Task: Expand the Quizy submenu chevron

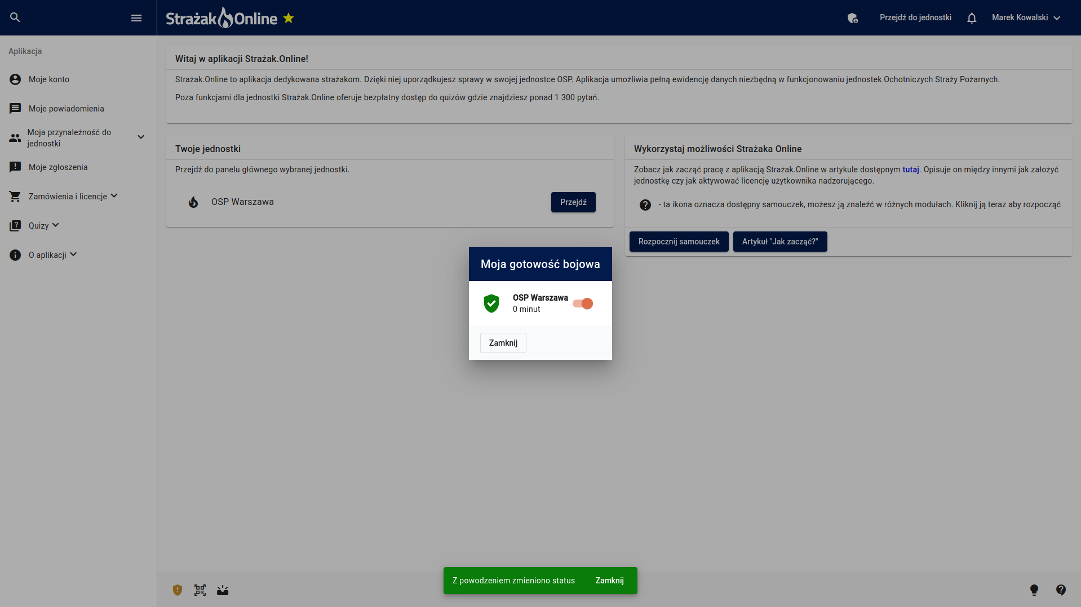Action: [56, 225]
